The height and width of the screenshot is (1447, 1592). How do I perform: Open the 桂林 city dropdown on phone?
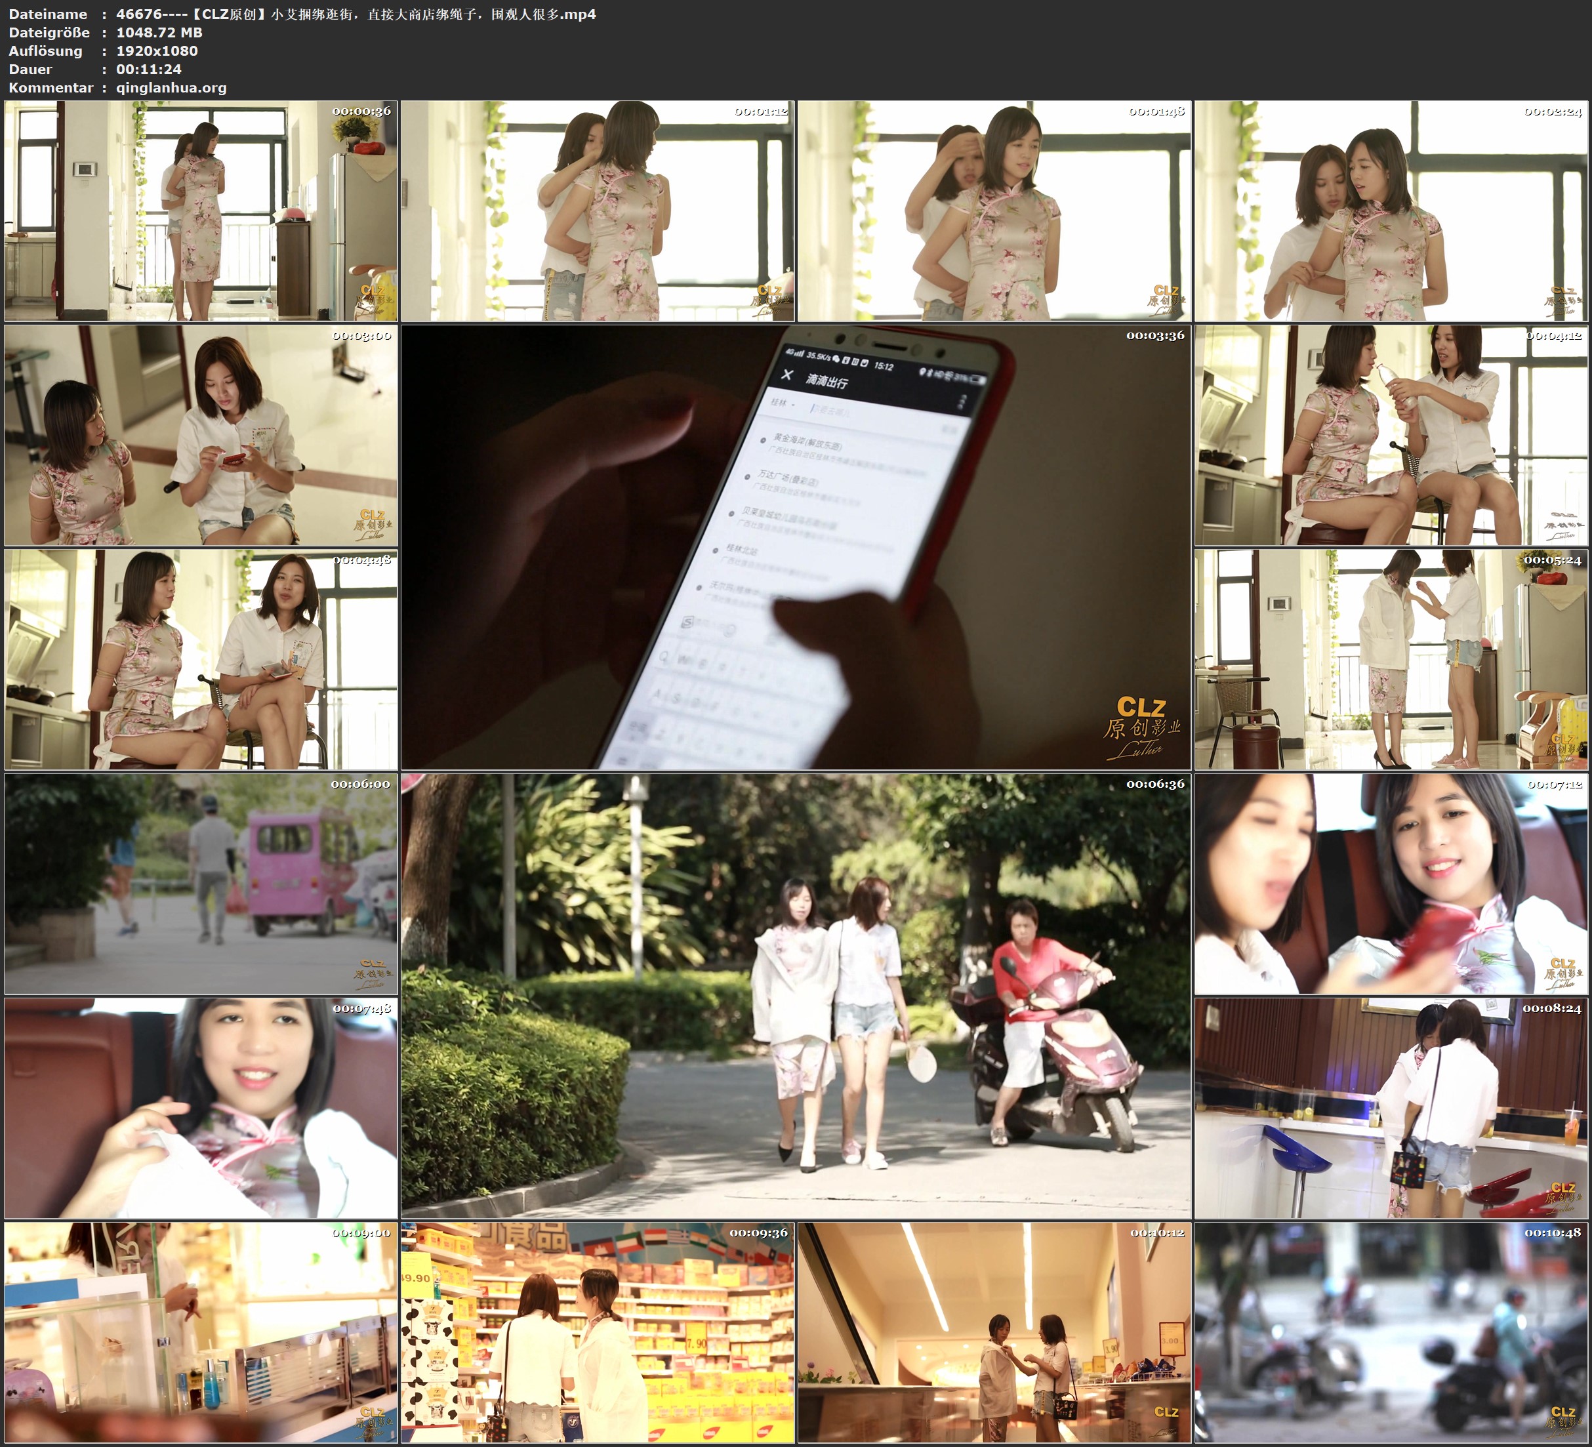(783, 403)
